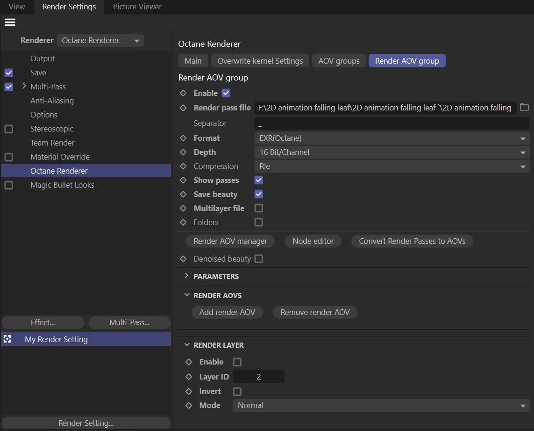Screen dimensions: 534x431
Task: Click the keyframe diamond beside Denoised beauty
Action: coord(183,259)
